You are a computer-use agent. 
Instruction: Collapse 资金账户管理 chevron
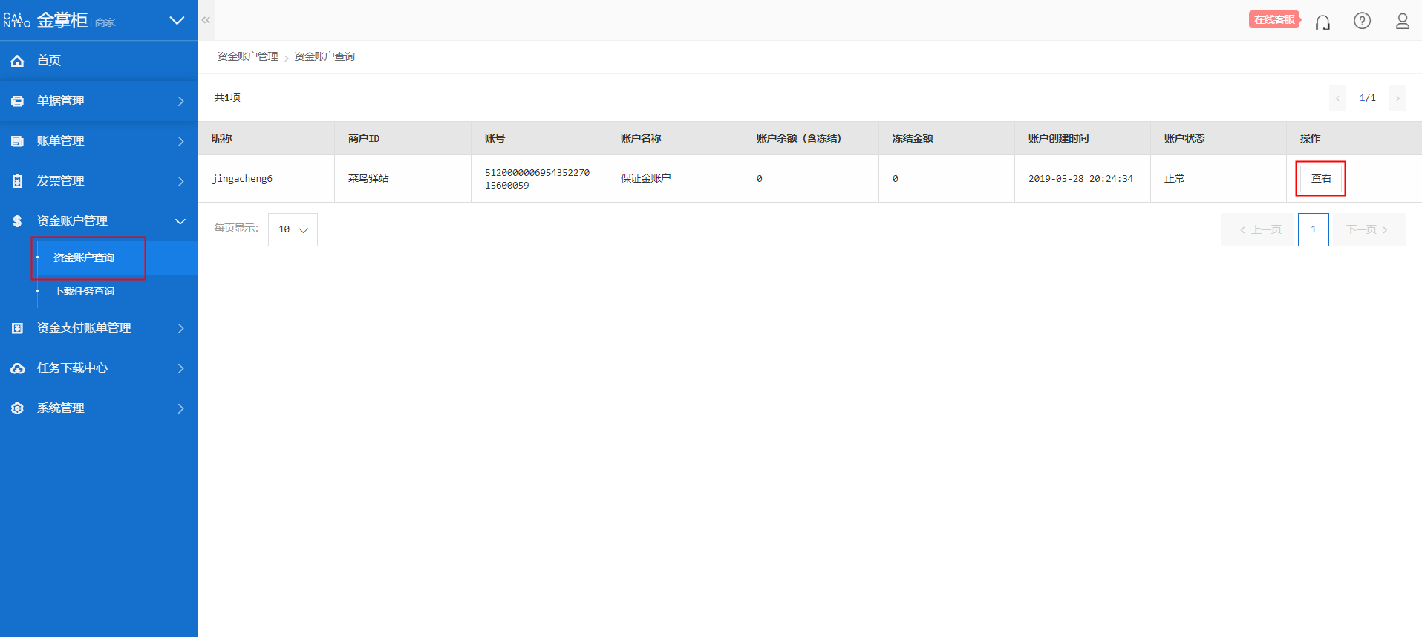(x=180, y=221)
